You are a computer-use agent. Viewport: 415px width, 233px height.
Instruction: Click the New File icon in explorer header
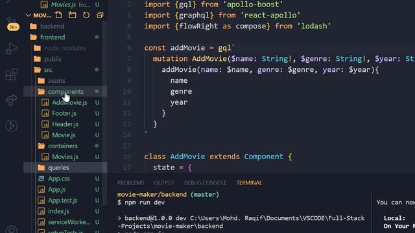click(x=58, y=15)
